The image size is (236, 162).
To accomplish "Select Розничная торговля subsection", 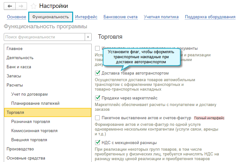I will [30, 122].
